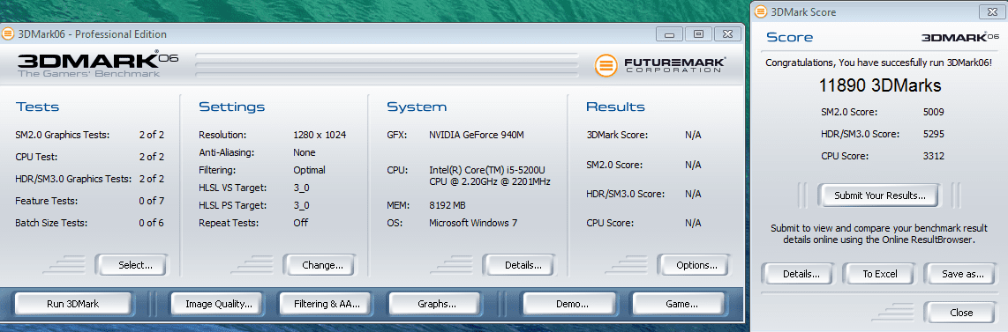Image resolution: width=1008 pixels, height=332 pixels.
Task: Export results with To Excel
Action: click(879, 274)
